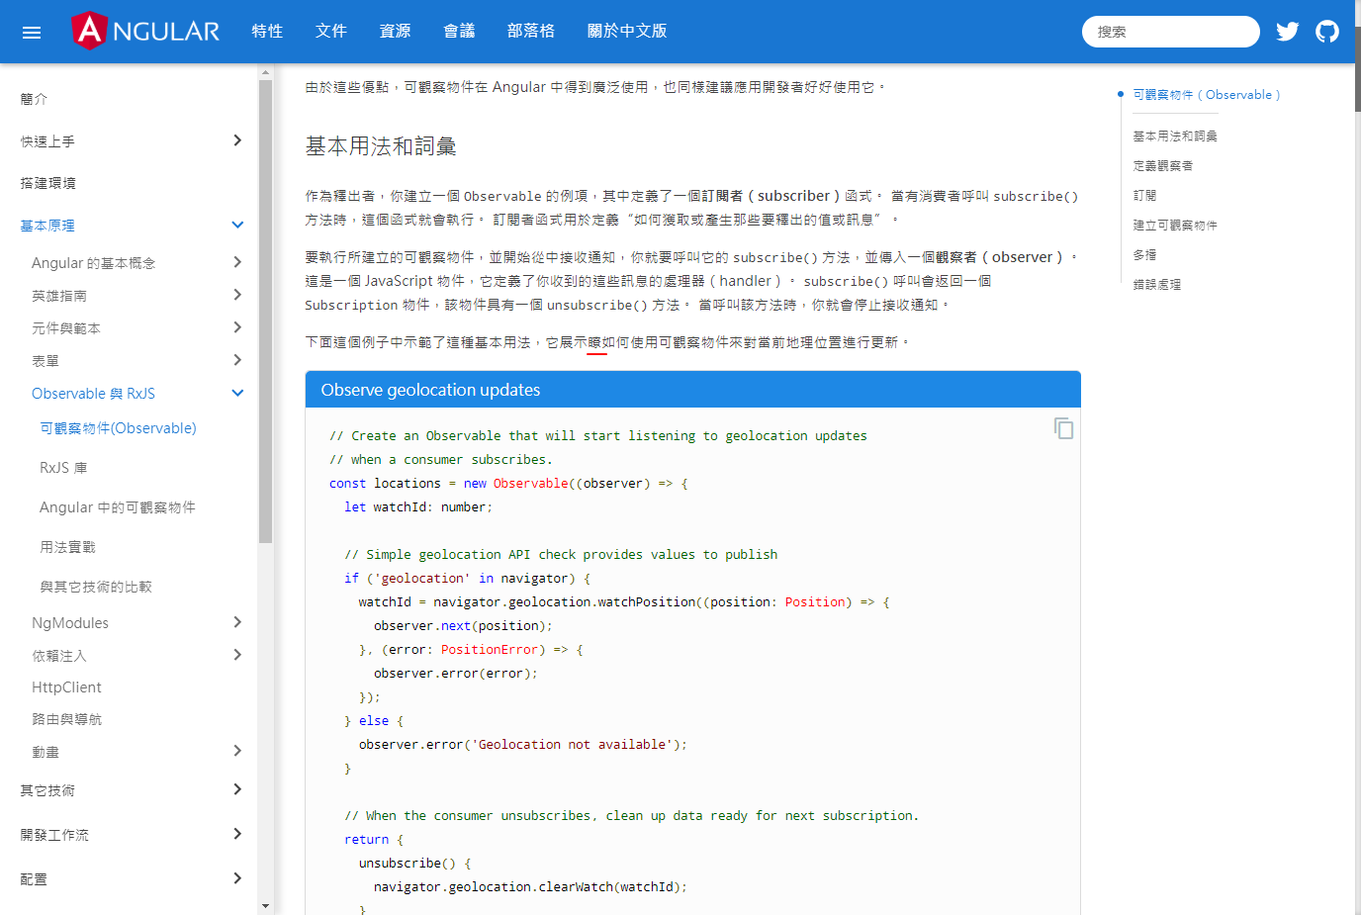1361x915 pixels.
Task: Click the search input box
Action: [1170, 31]
